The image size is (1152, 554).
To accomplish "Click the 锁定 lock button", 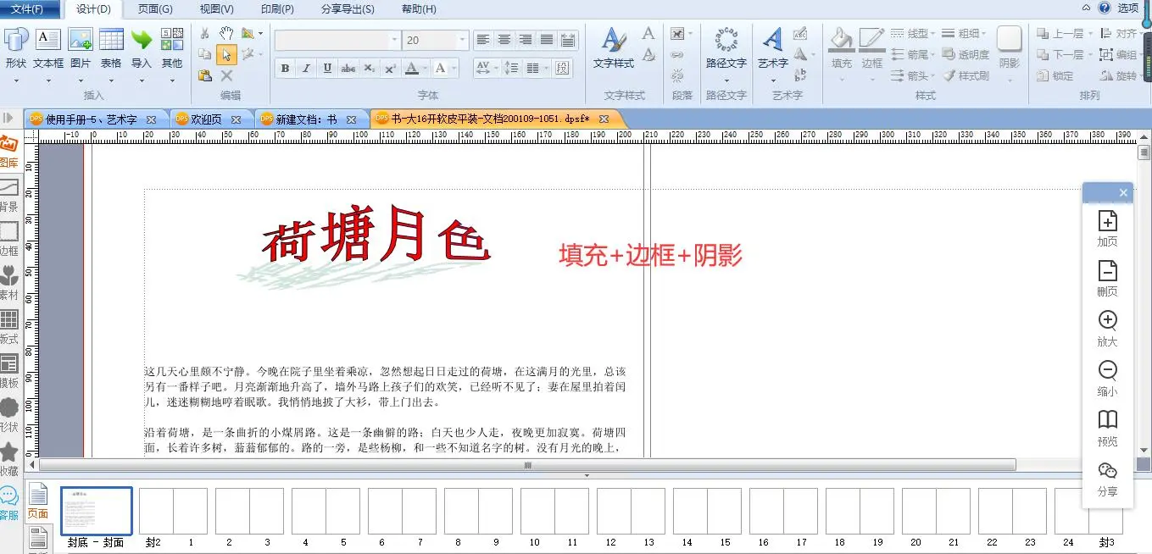I will (1056, 75).
